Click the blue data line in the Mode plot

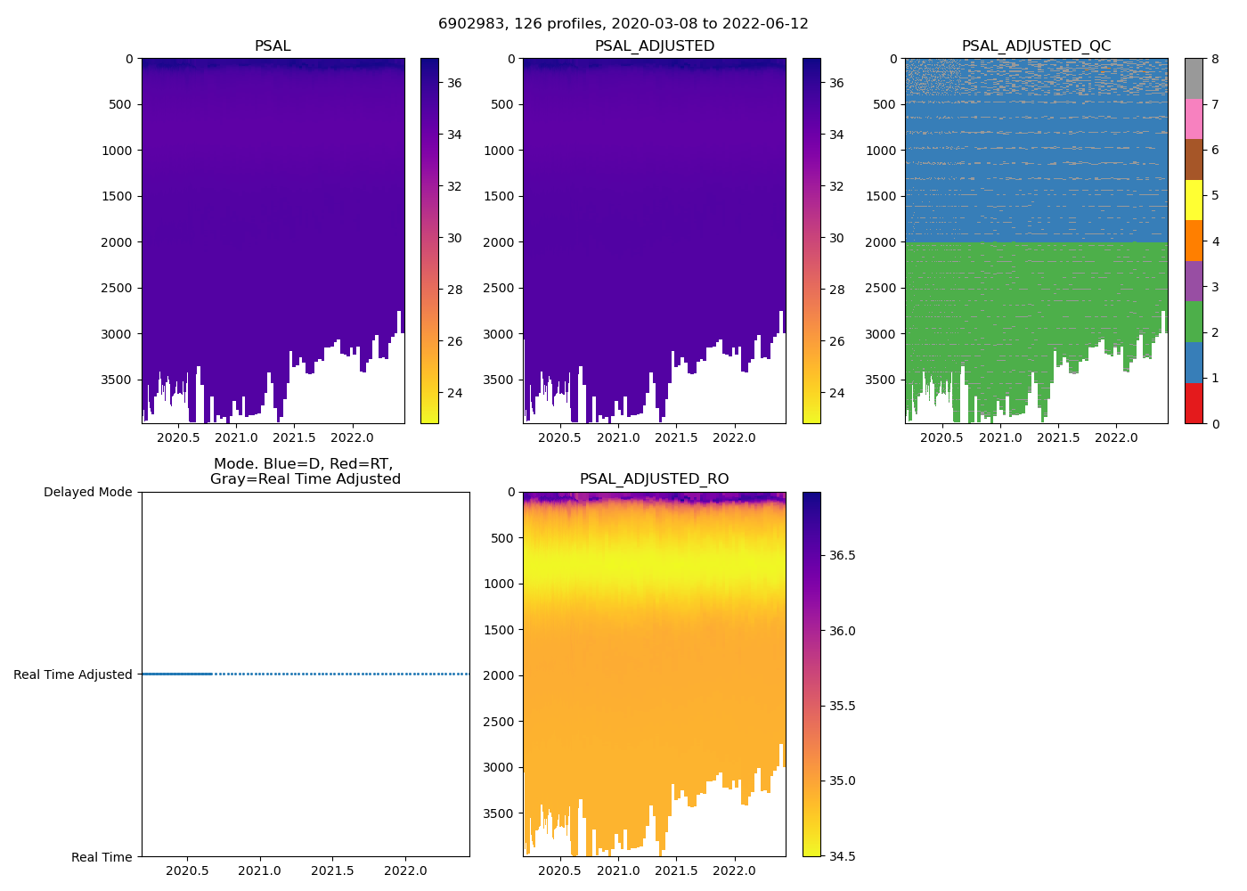click(x=178, y=674)
